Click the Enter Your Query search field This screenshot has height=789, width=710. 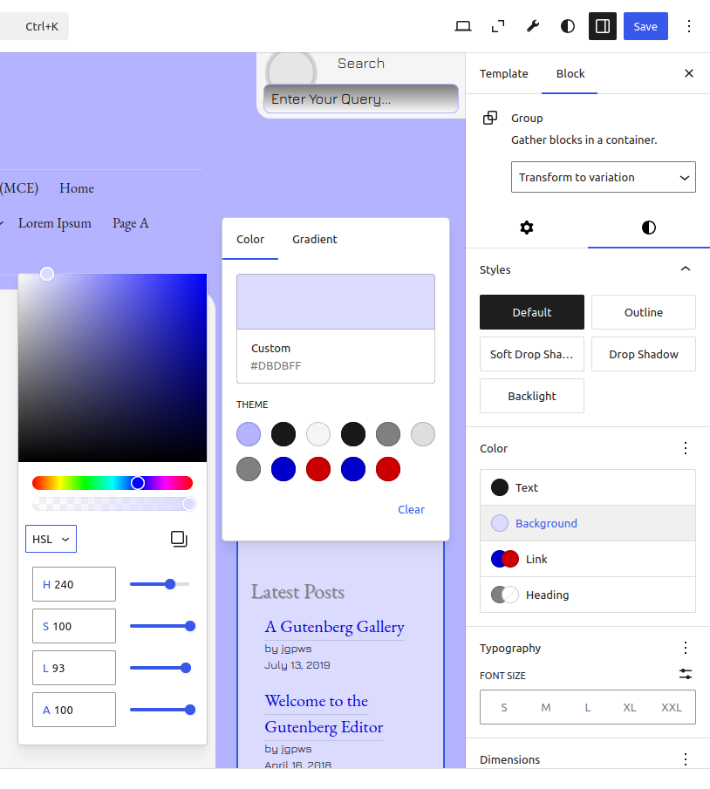click(361, 99)
